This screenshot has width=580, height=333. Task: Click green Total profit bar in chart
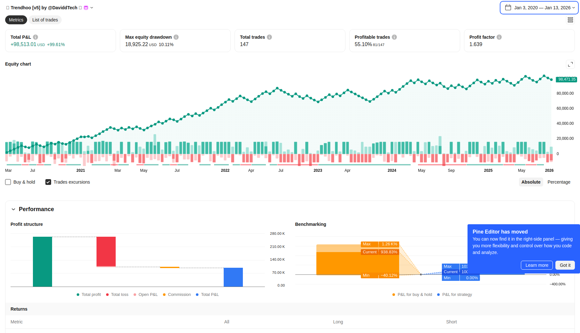(x=43, y=262)
